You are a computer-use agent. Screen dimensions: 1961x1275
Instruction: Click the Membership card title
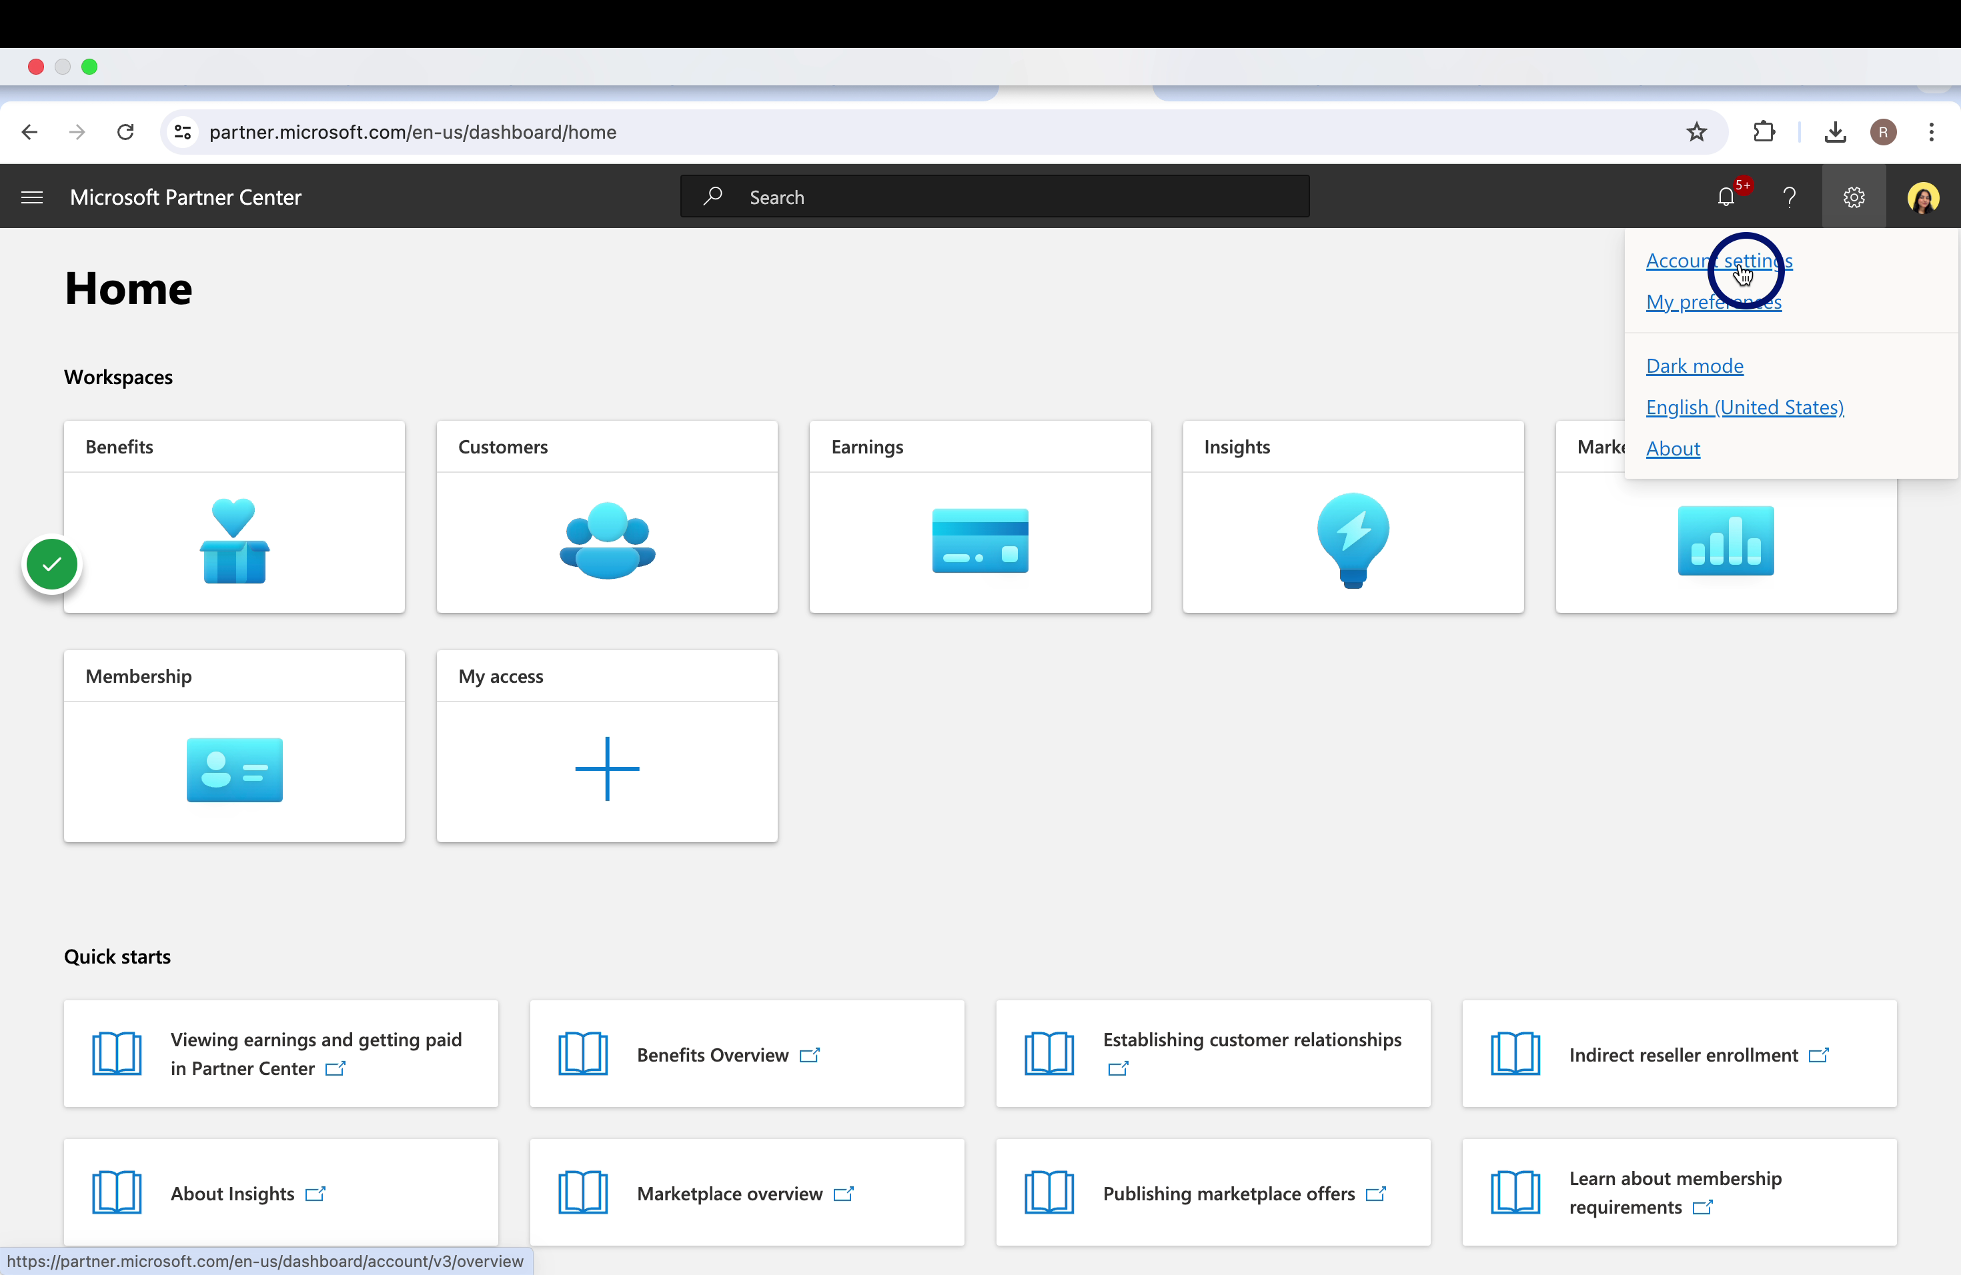pos(139,676)
